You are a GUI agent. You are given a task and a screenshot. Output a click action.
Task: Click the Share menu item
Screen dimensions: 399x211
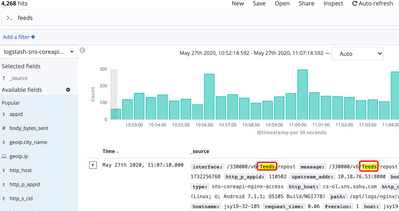[x=306, y=4]
